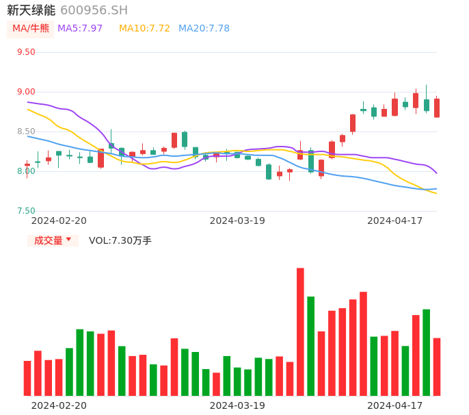Click the MA20:7.78 legend label
The image size is (469, 415).
coord(204,29)
